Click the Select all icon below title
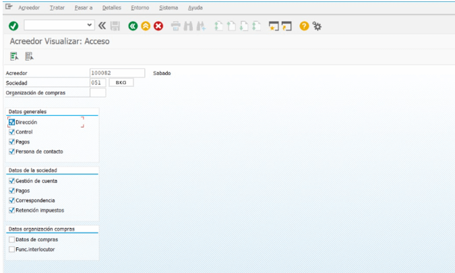 [14, 56]
